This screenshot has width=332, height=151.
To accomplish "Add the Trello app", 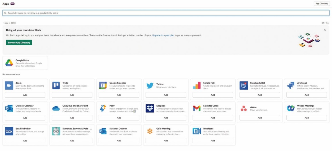I will click(x=72, y=95).
